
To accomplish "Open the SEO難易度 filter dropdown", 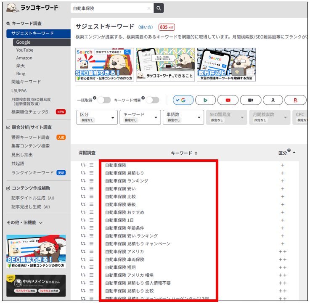I will click(x=227, y=117).
